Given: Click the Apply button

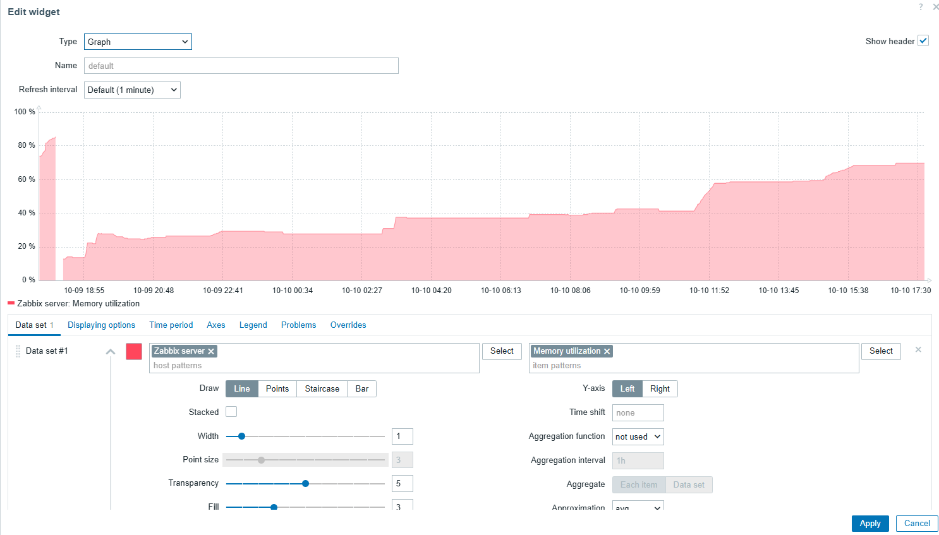Looking at the screenshot, I should pos(869,523).
